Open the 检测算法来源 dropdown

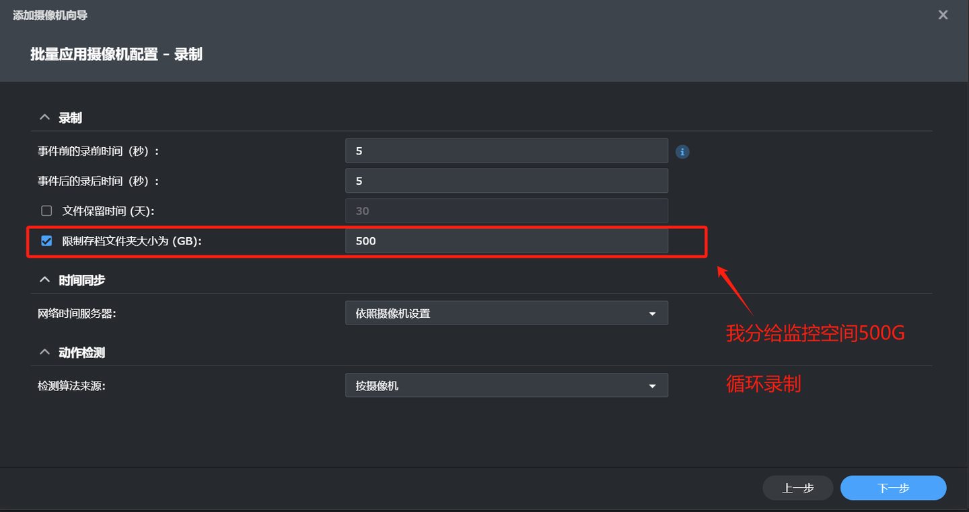click(506, 386)
